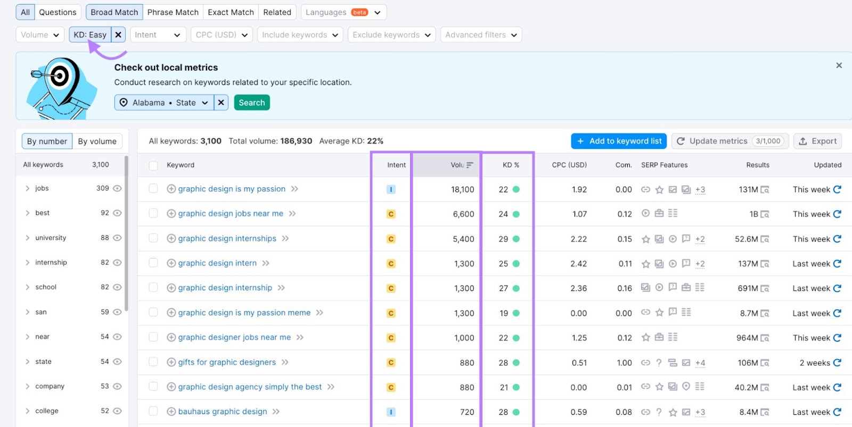The width and height of the screenshot is (852, 427).
Task: Clear the Alabama State location
Action: point(221,103)
